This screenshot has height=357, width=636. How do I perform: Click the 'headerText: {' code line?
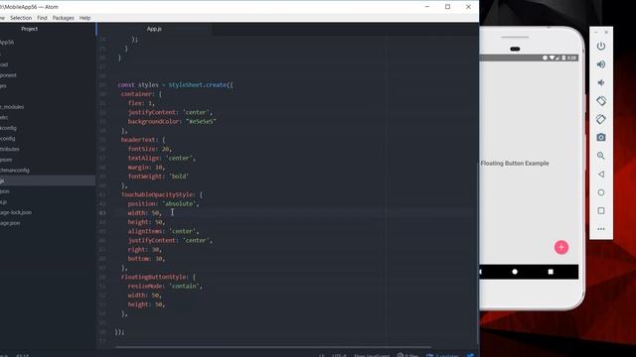[143, 140]
